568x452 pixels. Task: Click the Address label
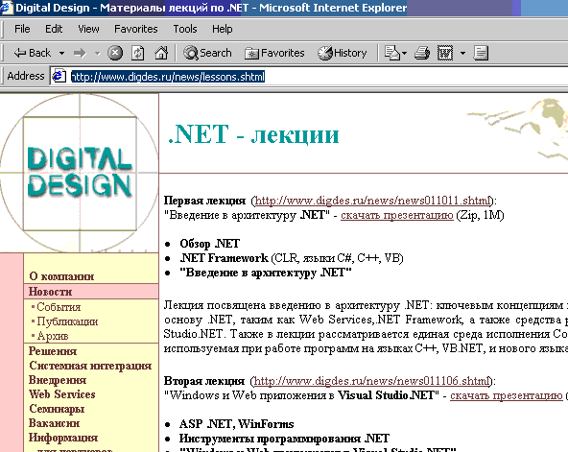(x=25, y=76)
